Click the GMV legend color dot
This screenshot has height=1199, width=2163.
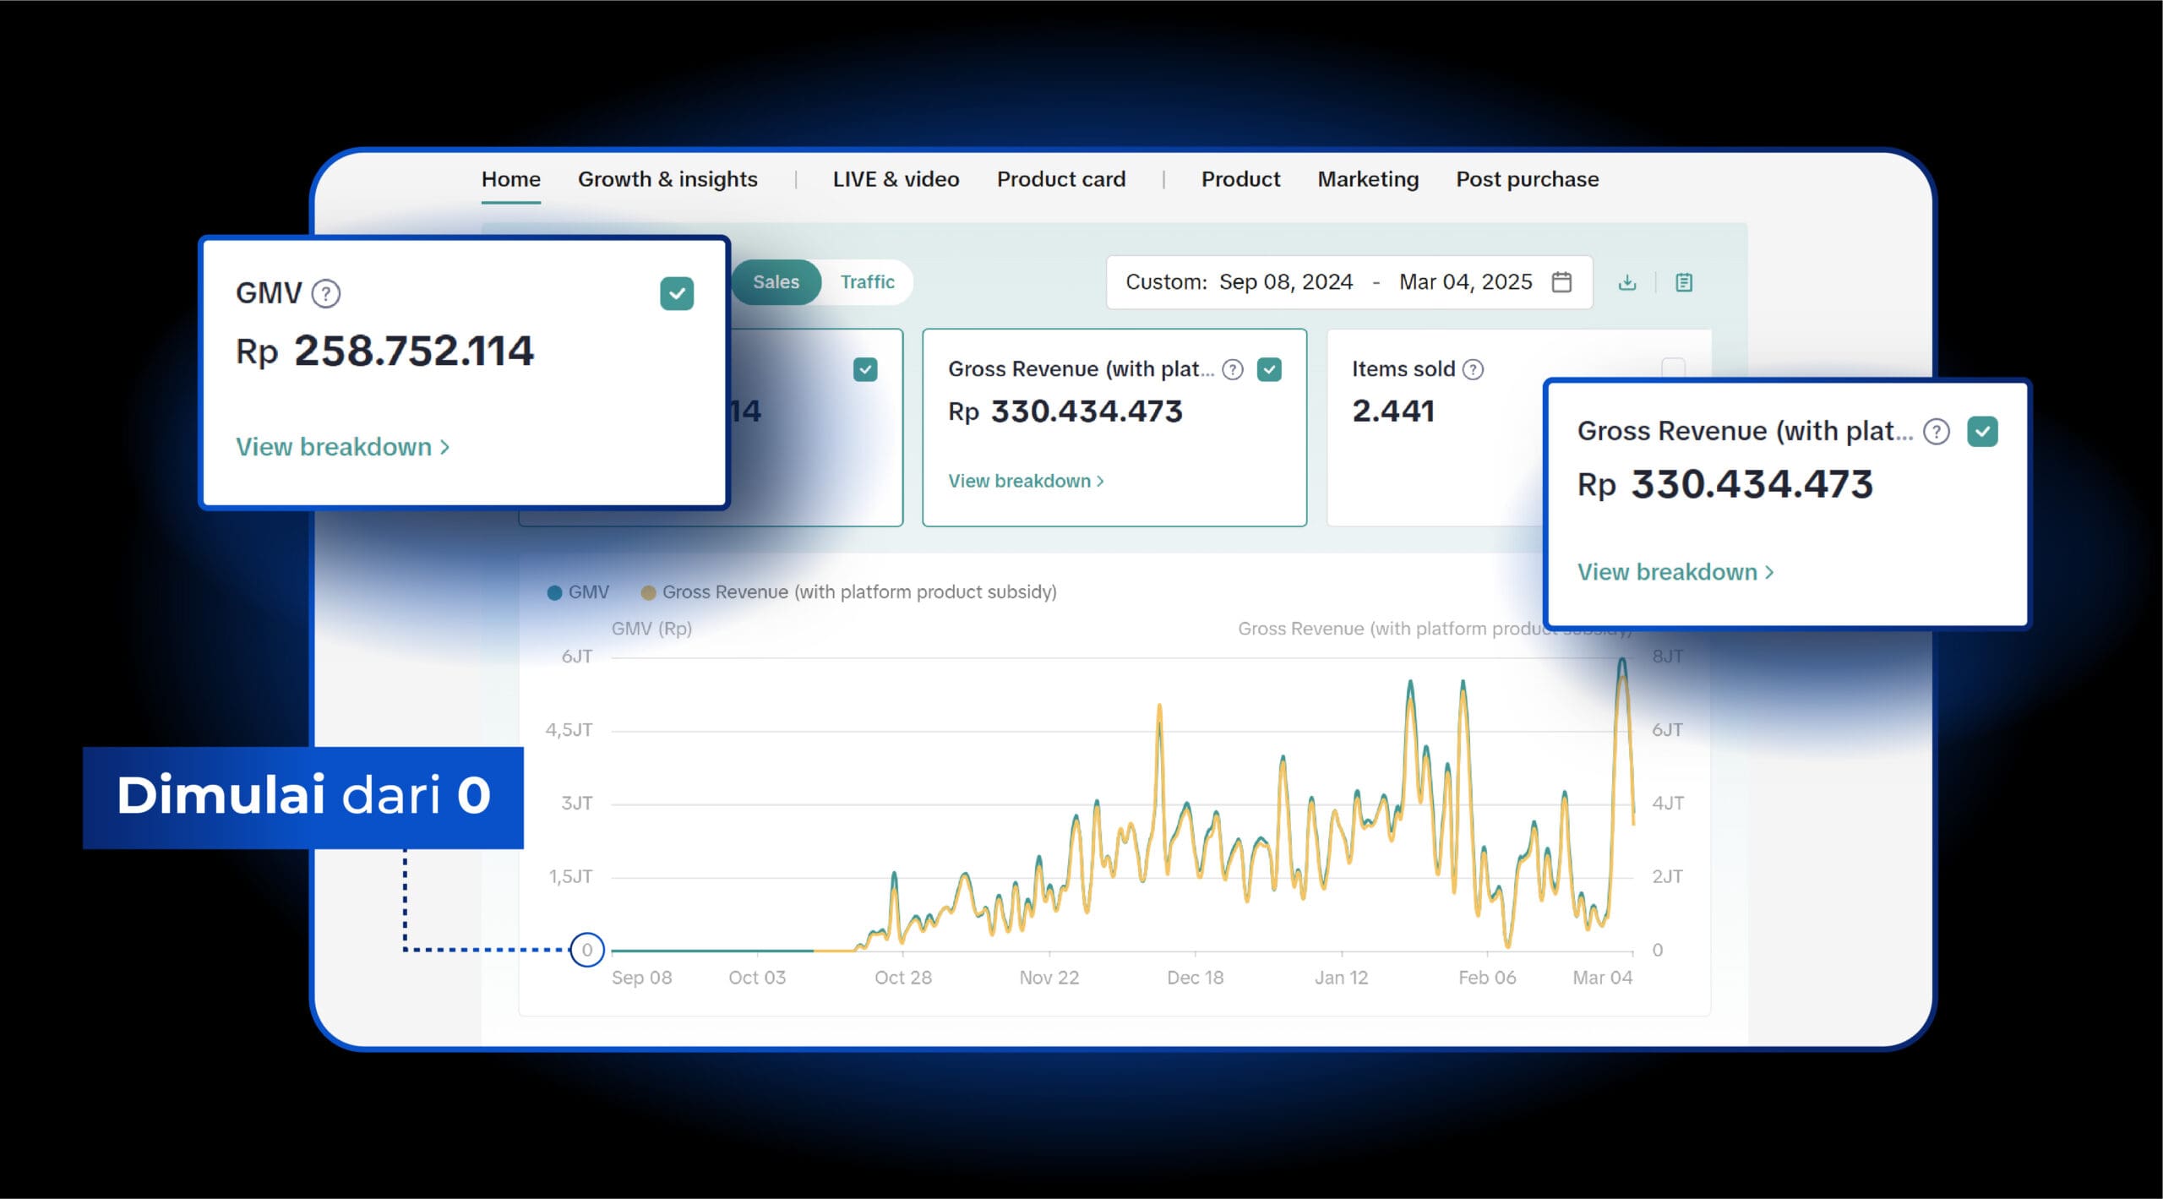[555, 592]
